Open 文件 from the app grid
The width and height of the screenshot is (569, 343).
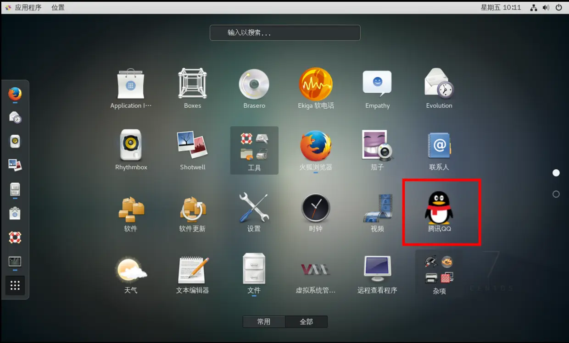coord(254,274)
